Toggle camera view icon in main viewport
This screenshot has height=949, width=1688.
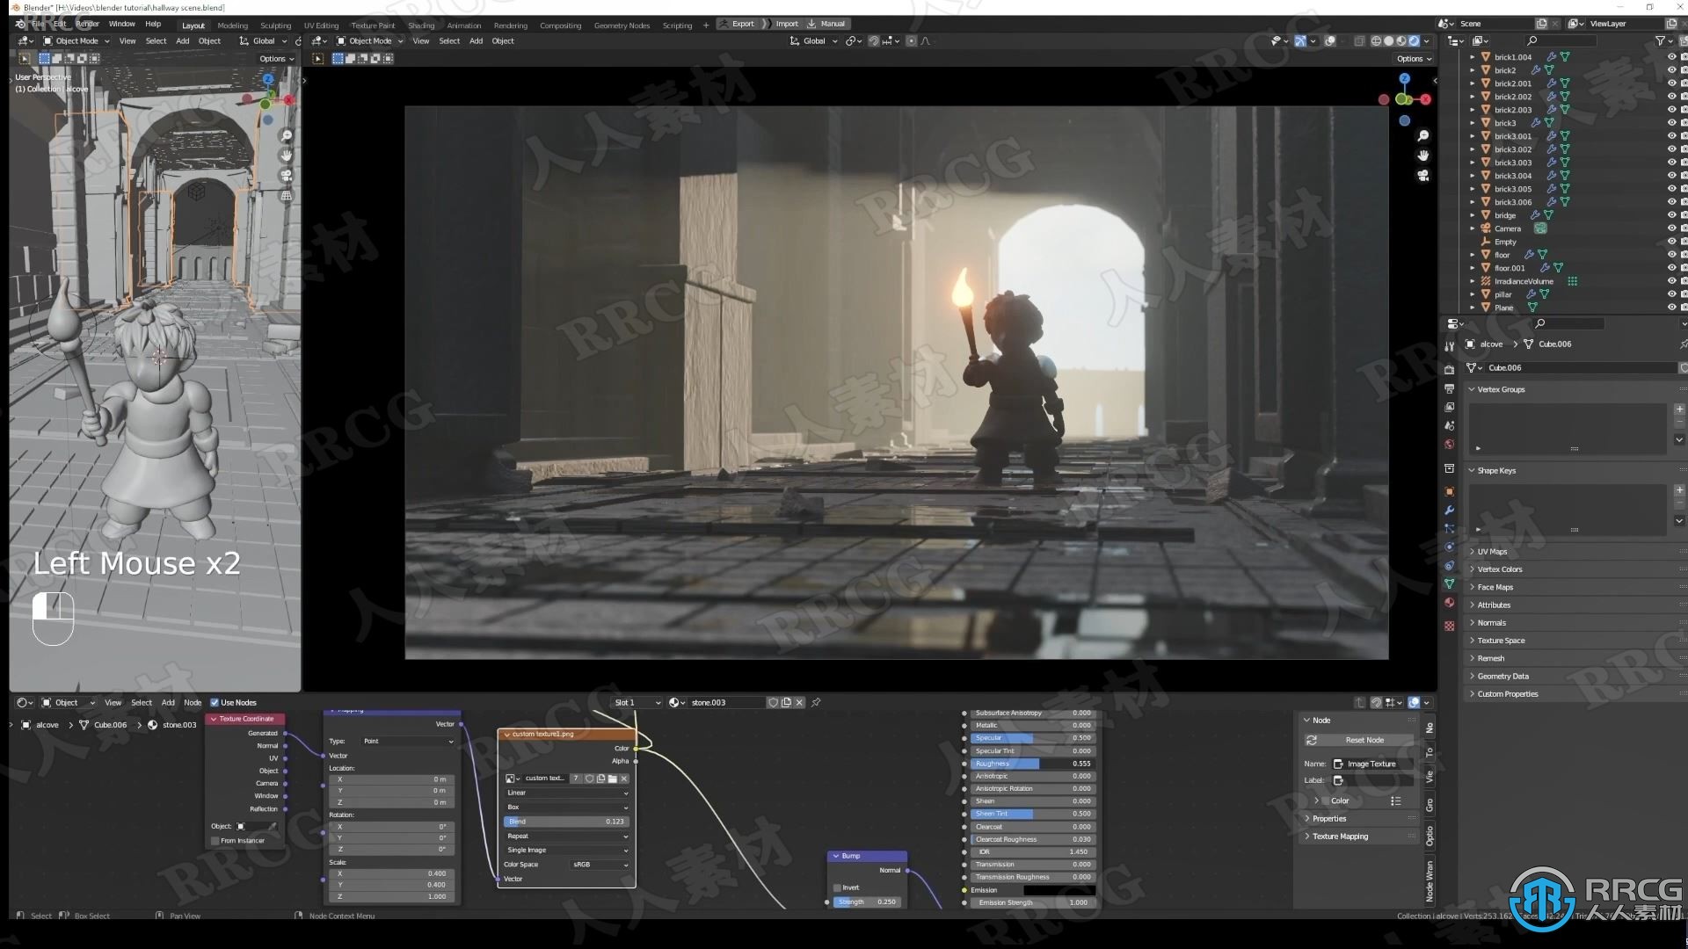coord(1423,176)
